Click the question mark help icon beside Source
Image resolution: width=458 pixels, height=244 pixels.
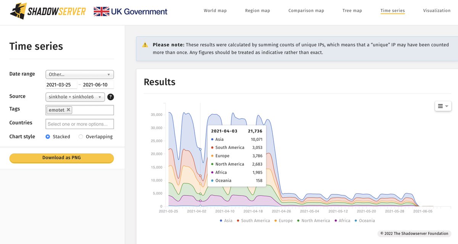coord(110,97)
